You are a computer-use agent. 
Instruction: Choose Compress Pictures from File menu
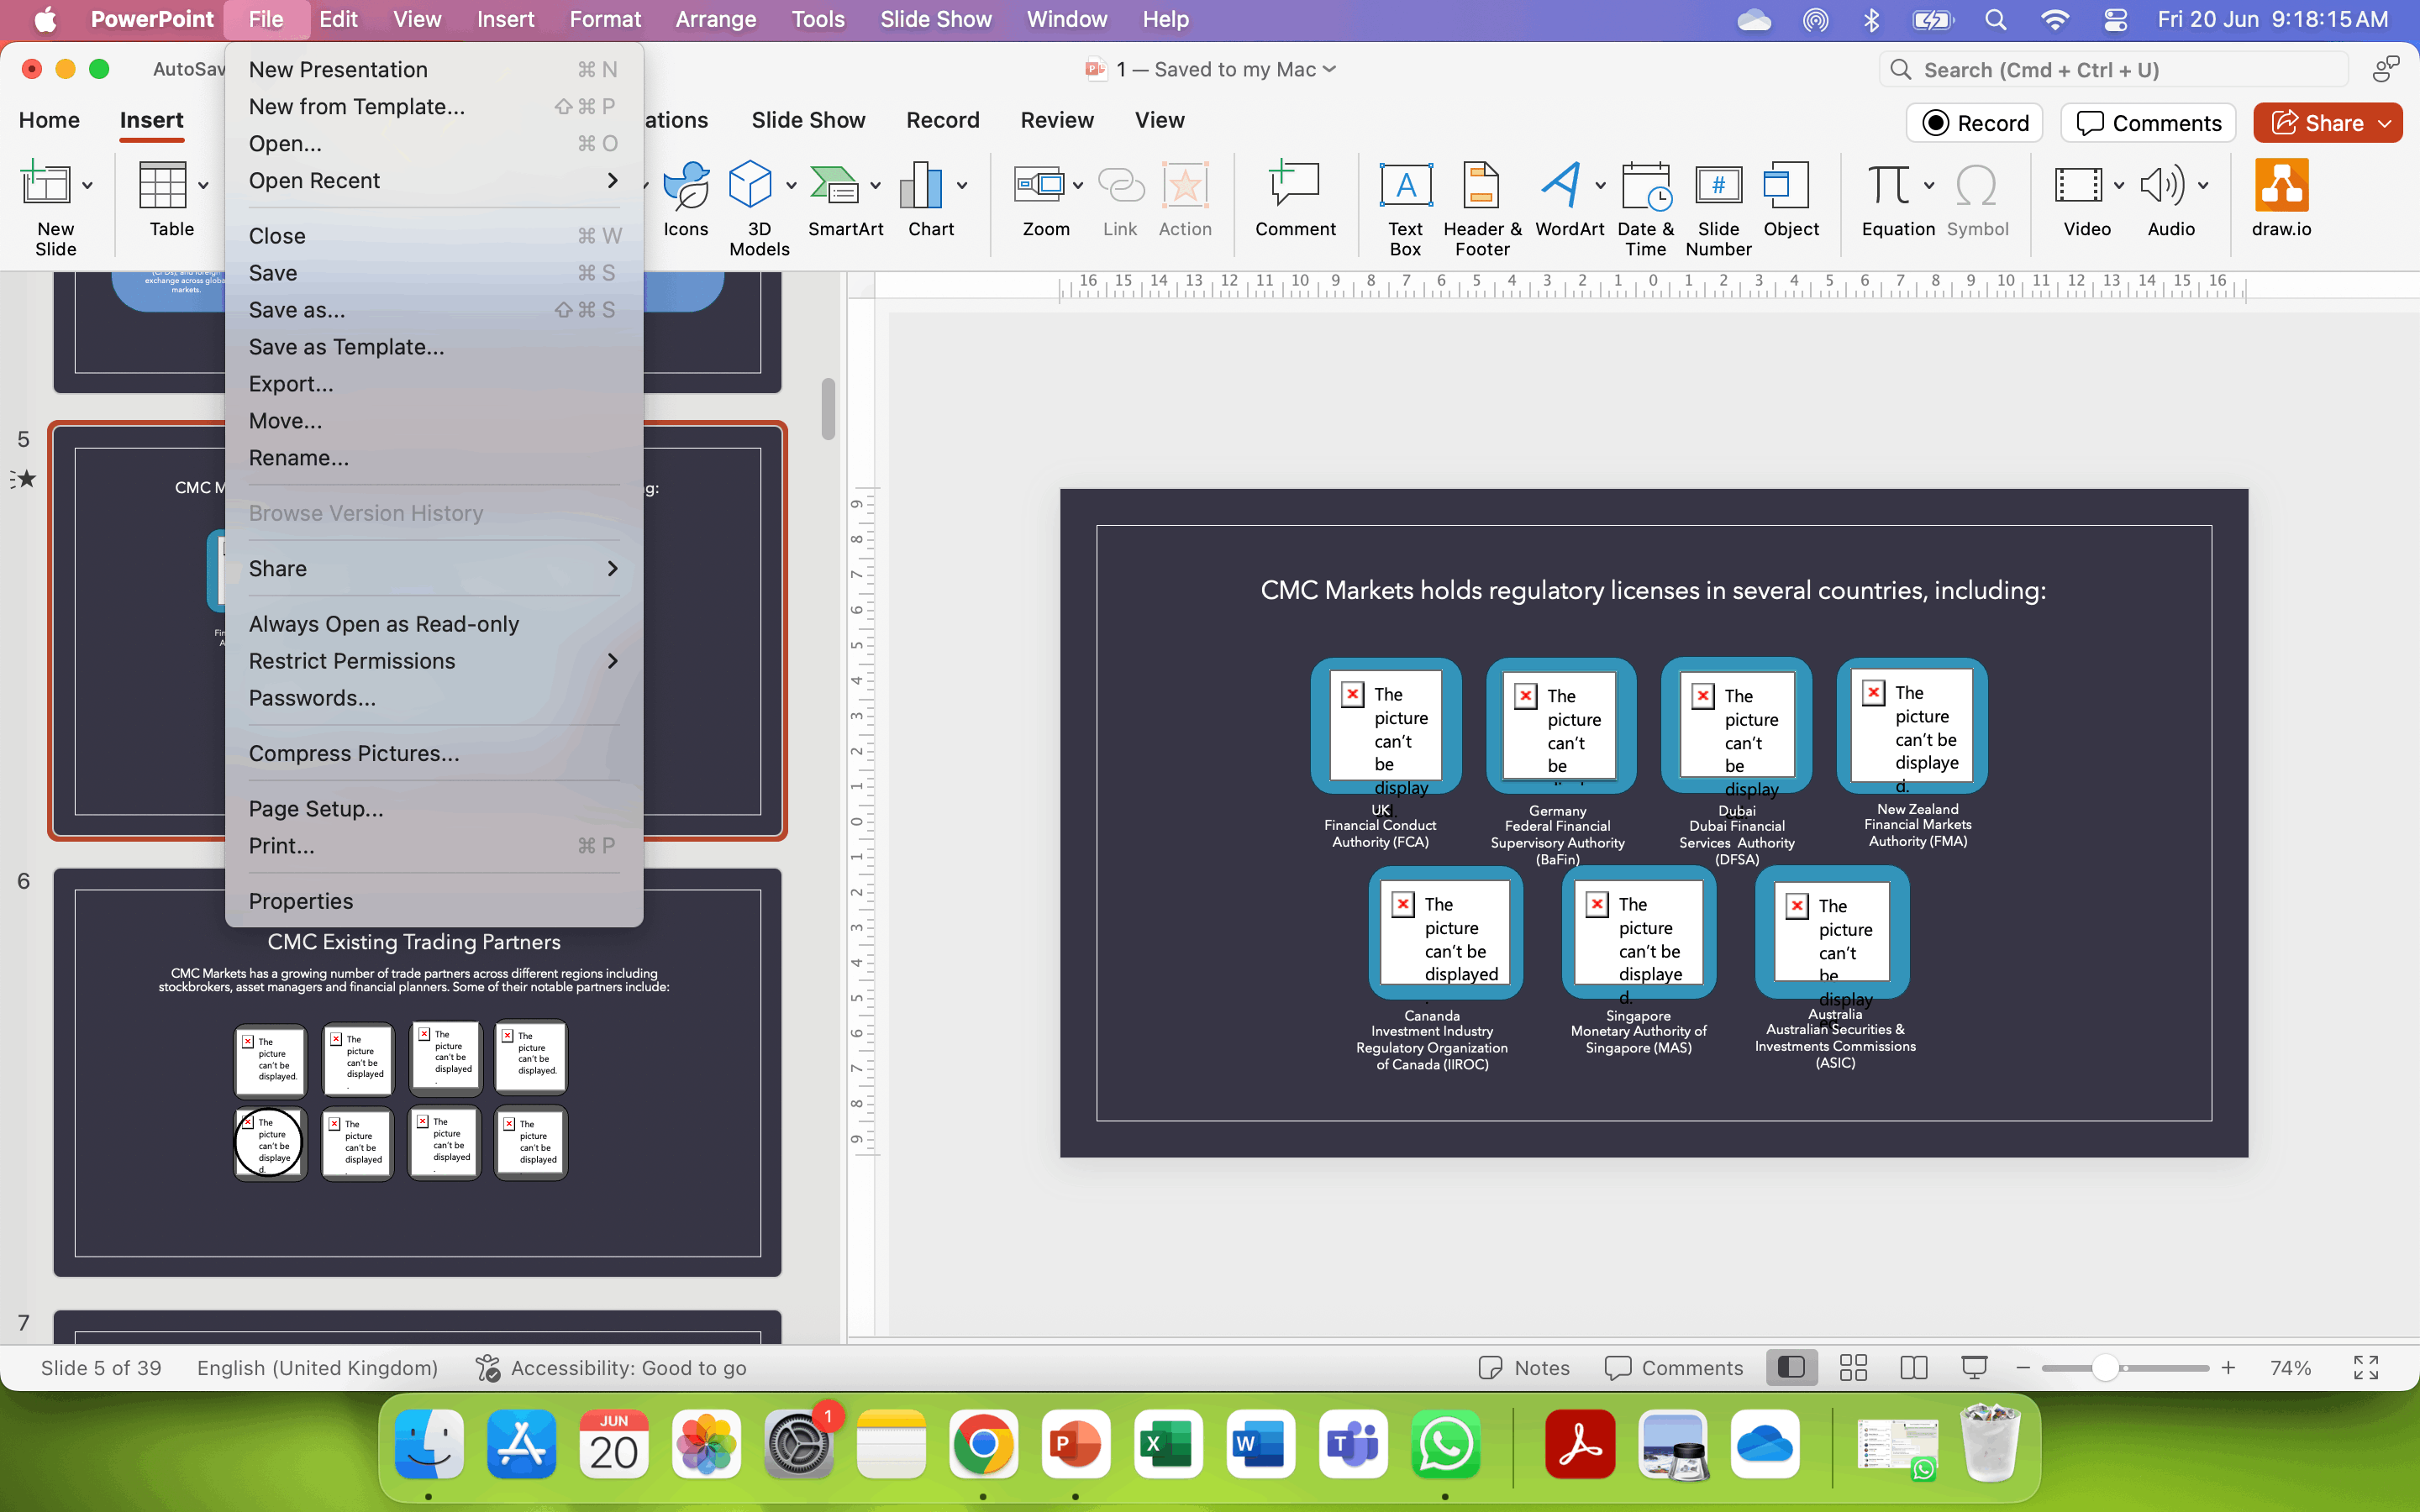click(x=354, y=753)
